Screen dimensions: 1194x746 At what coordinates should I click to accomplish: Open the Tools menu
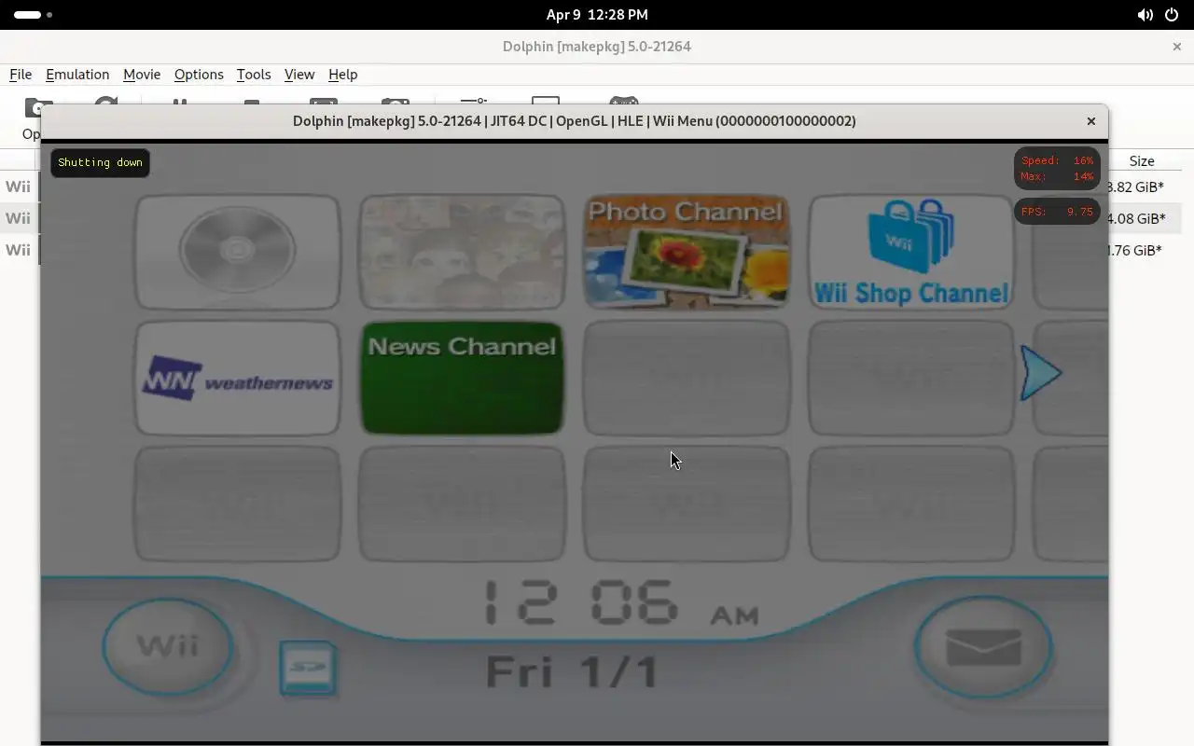254,75
